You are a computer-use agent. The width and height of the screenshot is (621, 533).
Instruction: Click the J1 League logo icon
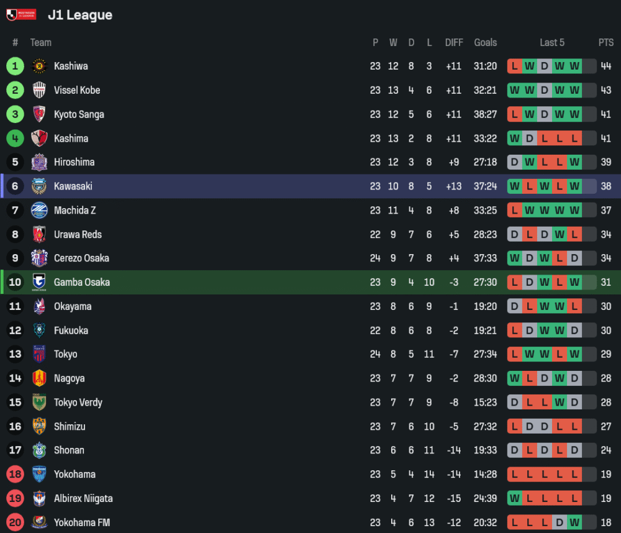click(21, 15)
